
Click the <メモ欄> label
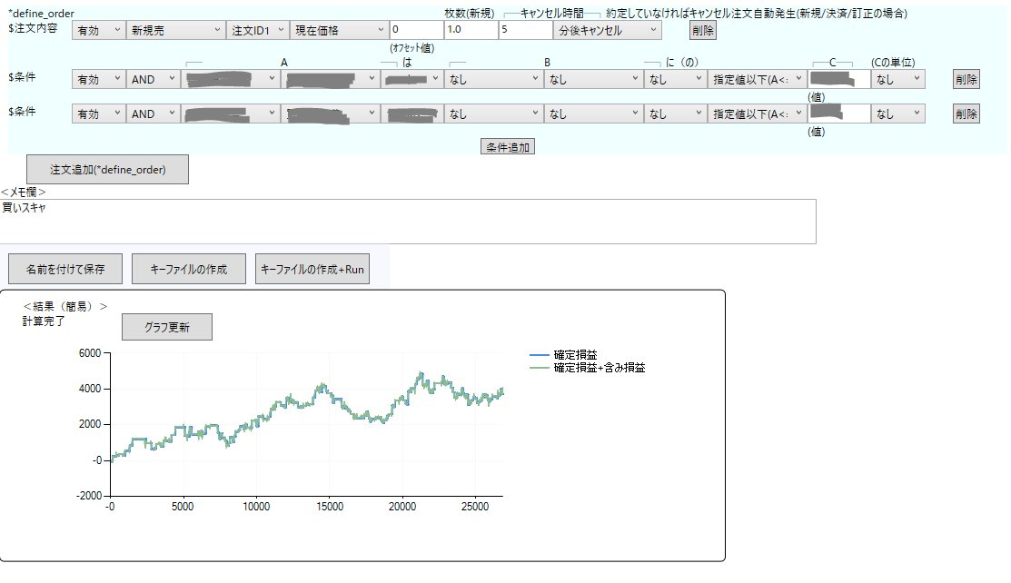tap(24, 193)
